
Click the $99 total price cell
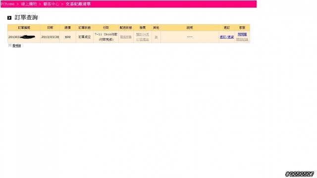[x=68, y=37]
